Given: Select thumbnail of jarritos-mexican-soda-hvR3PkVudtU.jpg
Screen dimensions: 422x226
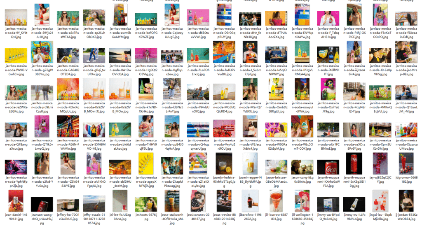Looking at the screenshot, I should tap(224, 52).
